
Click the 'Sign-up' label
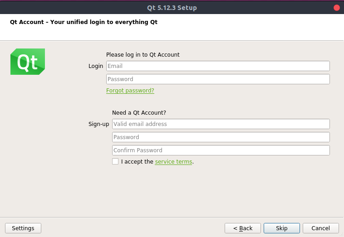click(99, 124)
